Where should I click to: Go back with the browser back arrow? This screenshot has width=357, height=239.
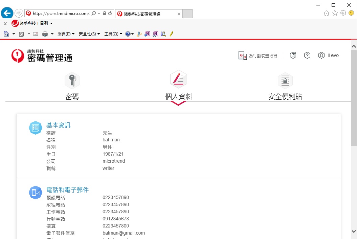pyautogui.click(x=7, y=13)
